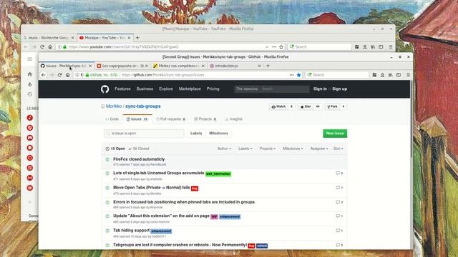Switch to Mettez vos compétences browser tab

178,66
